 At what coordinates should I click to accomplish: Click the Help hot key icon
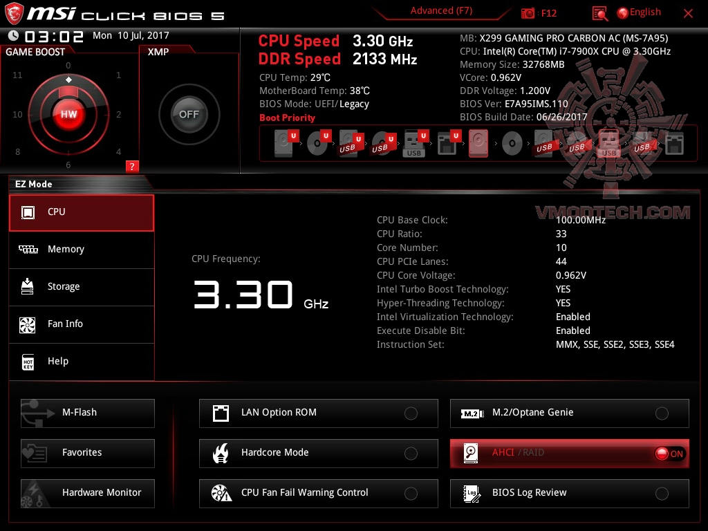click(28, 362)
